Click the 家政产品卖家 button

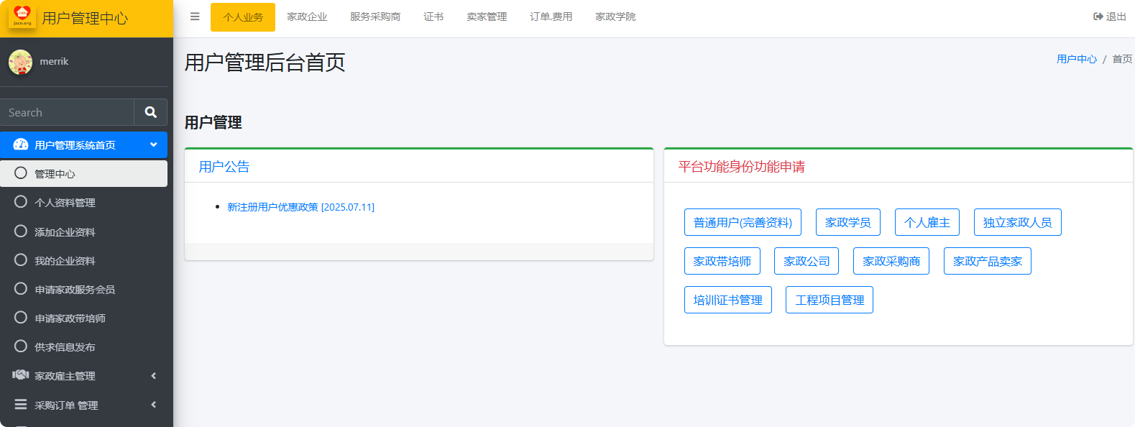(x=988, y=261)
